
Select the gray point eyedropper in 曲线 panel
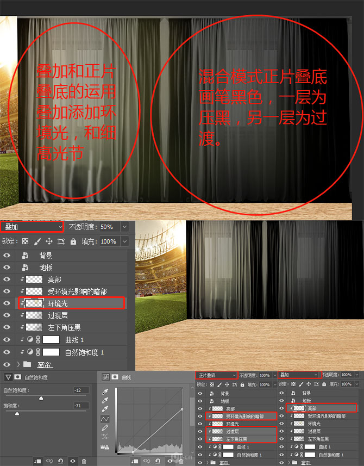click(x=105, y=401)
